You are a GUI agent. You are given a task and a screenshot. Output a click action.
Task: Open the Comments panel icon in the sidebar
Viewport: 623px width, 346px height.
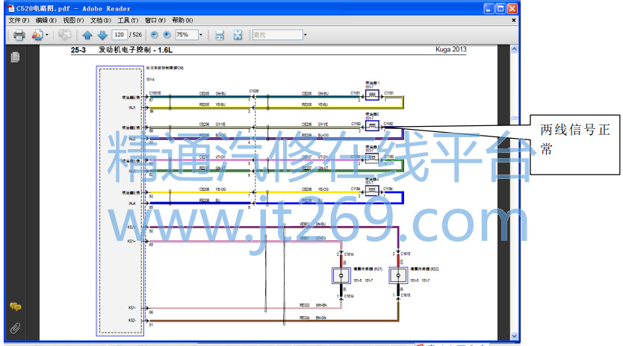tap(15, 306)
